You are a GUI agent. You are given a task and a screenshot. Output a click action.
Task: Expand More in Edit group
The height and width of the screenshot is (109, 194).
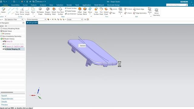point(149,11)
